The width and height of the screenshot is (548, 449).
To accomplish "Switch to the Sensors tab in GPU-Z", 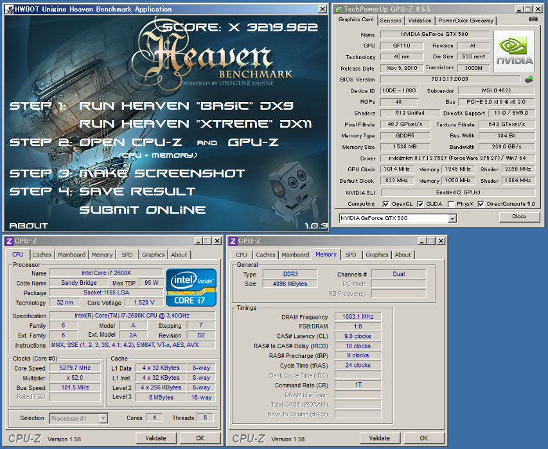I will tap(391, 21).
